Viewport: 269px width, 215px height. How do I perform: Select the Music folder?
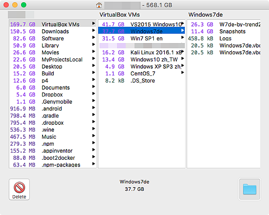52,137
